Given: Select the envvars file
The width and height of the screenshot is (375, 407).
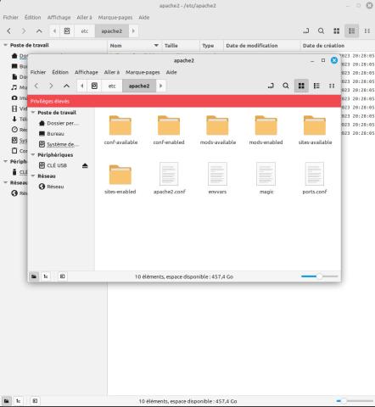Looking at the screenshot, I should [x=217, y=179].
